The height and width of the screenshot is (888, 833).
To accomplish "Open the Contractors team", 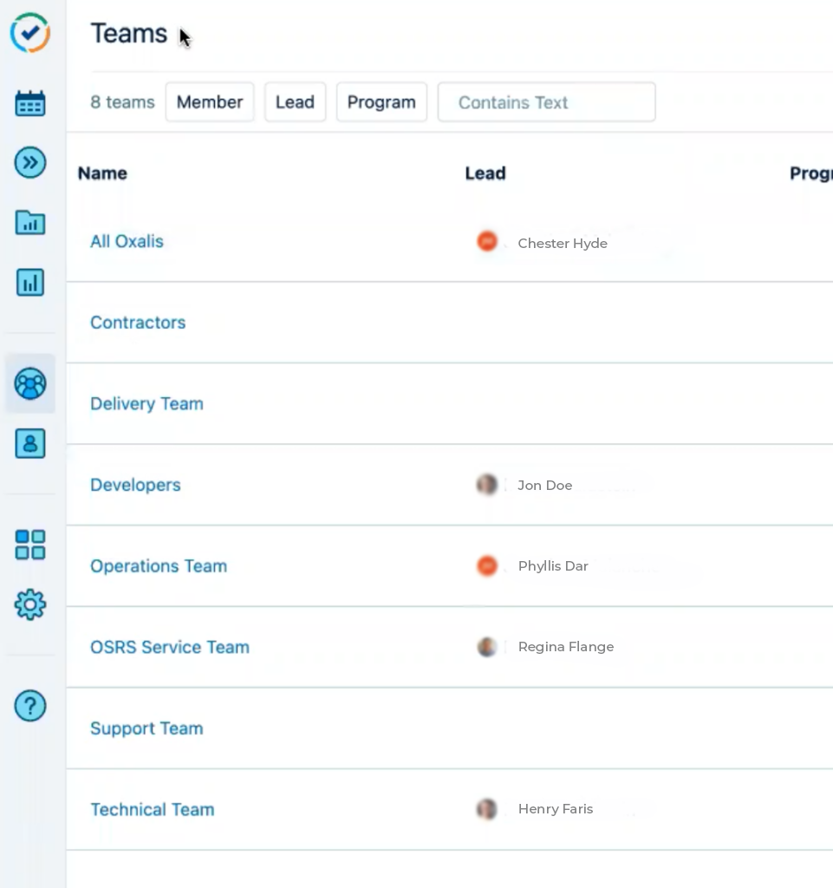I will point(138,323).
